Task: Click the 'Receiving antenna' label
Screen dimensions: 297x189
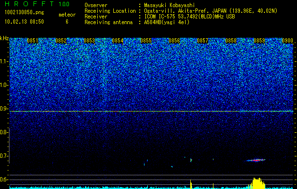Action: coord(109,22)
